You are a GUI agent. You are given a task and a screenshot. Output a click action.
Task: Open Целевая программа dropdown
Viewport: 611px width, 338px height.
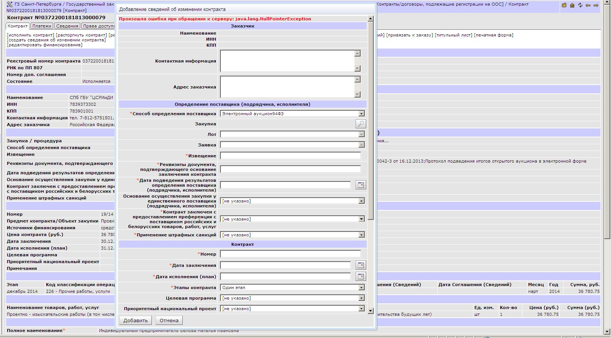(362, 298)
